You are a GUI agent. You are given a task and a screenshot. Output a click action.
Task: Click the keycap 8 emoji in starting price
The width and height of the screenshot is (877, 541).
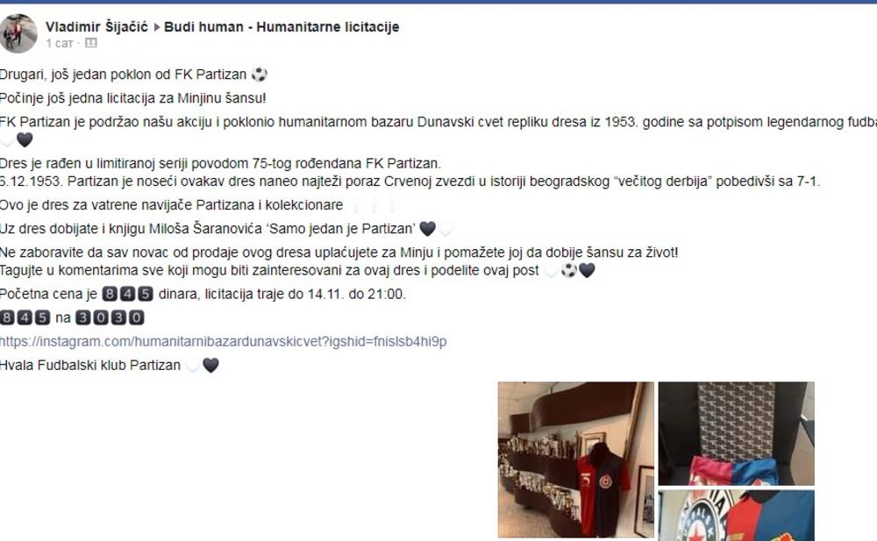110,294
